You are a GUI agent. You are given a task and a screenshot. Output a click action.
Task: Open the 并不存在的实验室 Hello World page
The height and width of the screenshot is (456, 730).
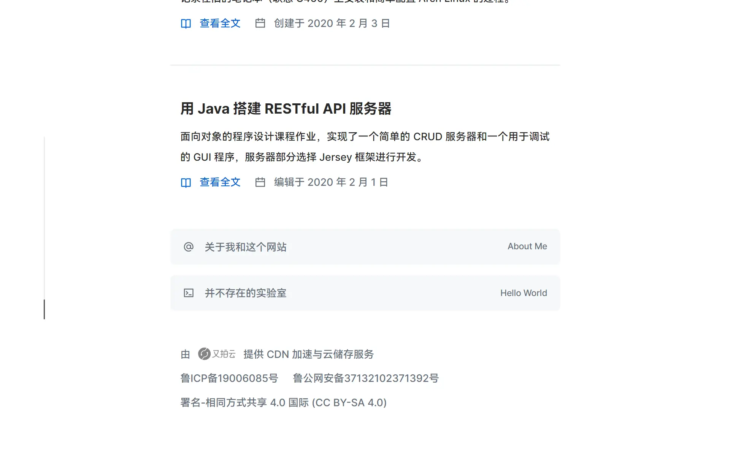[x=246, y=293]
